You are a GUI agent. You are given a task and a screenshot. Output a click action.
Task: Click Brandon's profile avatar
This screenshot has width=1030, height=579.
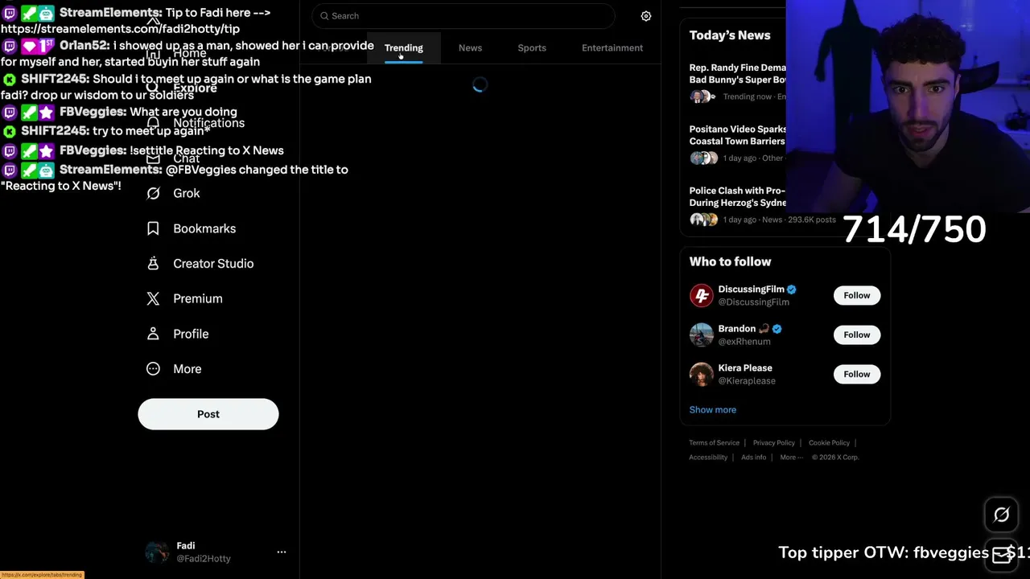pyautogui.click(x=701, y=335)
